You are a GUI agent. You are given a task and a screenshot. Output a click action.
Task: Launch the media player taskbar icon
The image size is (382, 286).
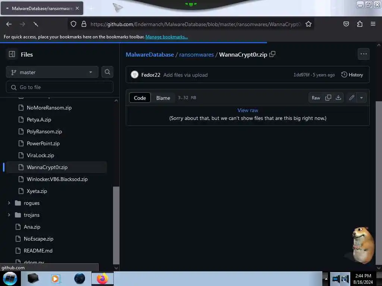click(56, 279)
